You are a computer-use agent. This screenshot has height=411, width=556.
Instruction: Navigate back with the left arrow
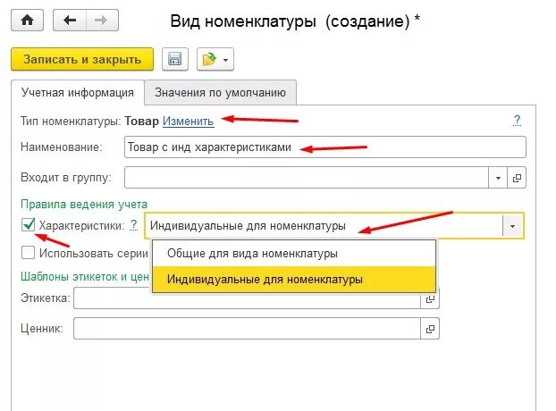70,21
